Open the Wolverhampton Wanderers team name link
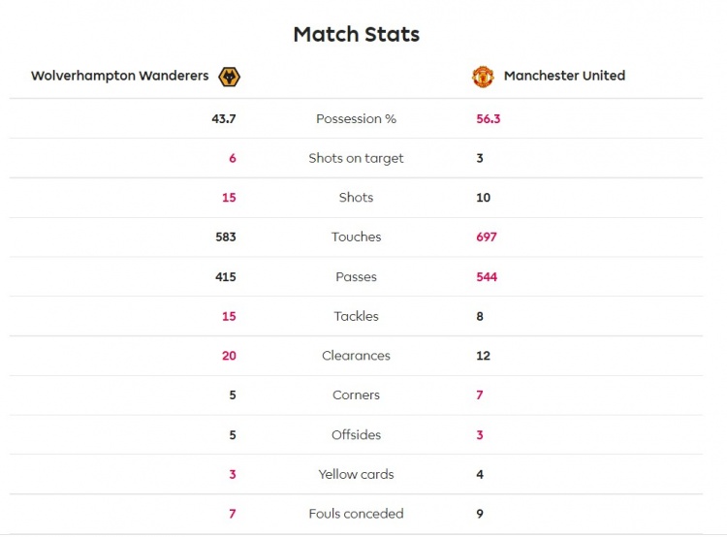727x537 pixels. [119, 76]
